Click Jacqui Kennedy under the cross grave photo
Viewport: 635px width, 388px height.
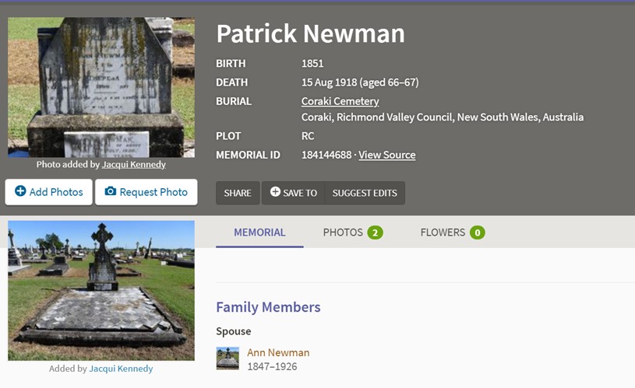coord(121,369)
